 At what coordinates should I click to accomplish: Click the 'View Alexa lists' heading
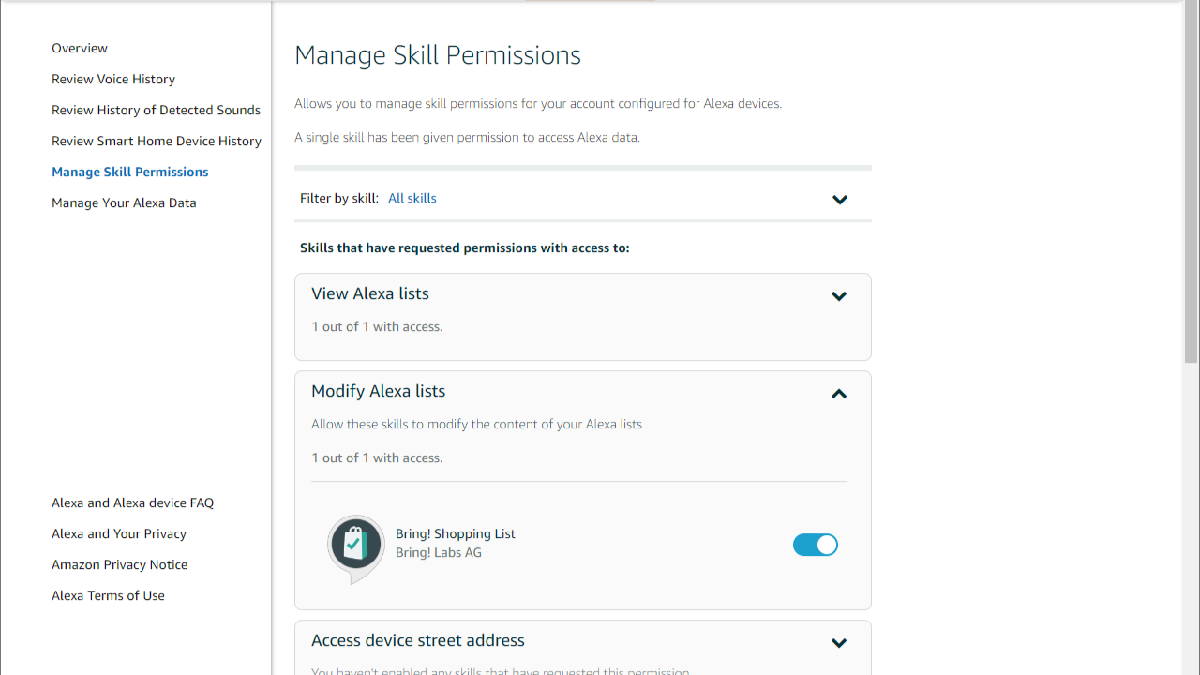370,293
